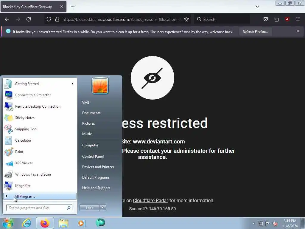Click the taskbar clock showing 3:45 PM
305x229 pixels.
290,223
